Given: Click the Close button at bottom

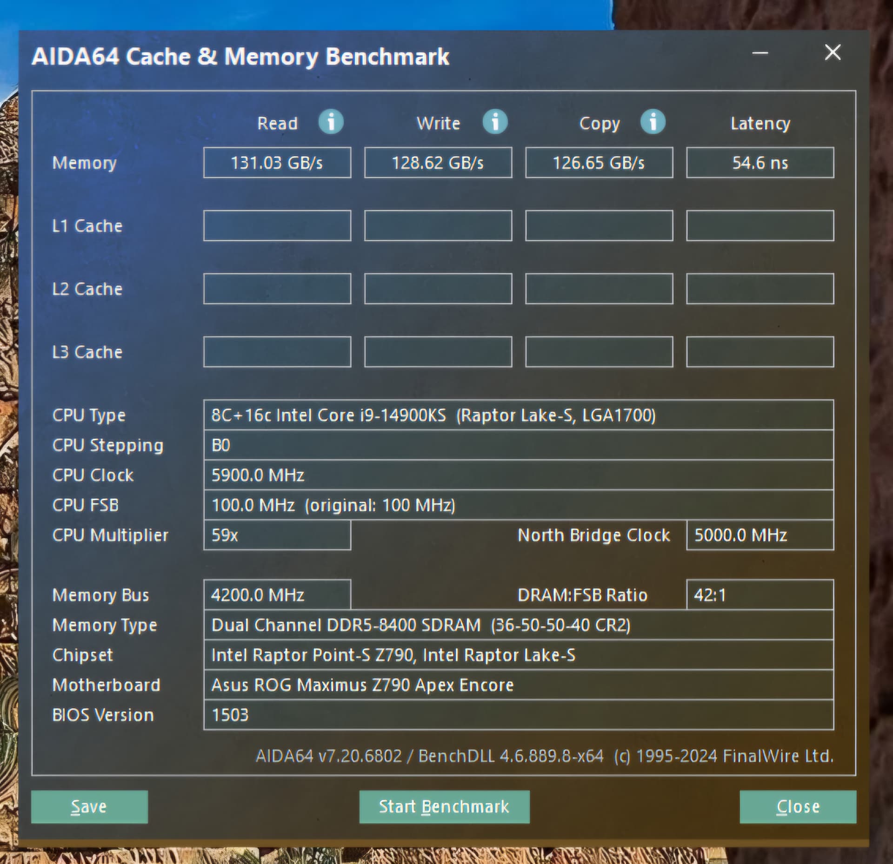Looking at the screenshot, I should coord(797,806).
